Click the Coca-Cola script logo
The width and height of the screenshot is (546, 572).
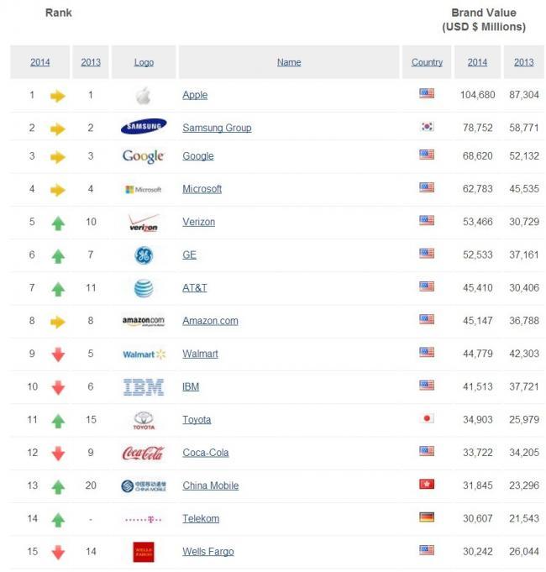(x=144, y=453)
